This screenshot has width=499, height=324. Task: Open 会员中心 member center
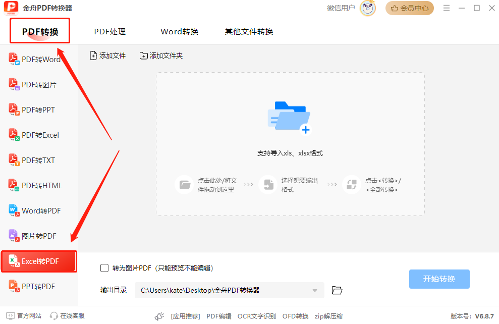(x=410, y=8)
